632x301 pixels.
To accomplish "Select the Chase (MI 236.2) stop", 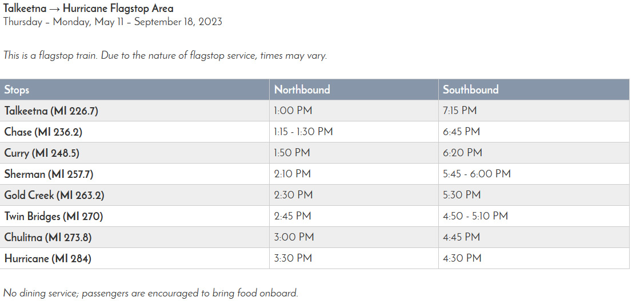I will (x=43, y=132).
